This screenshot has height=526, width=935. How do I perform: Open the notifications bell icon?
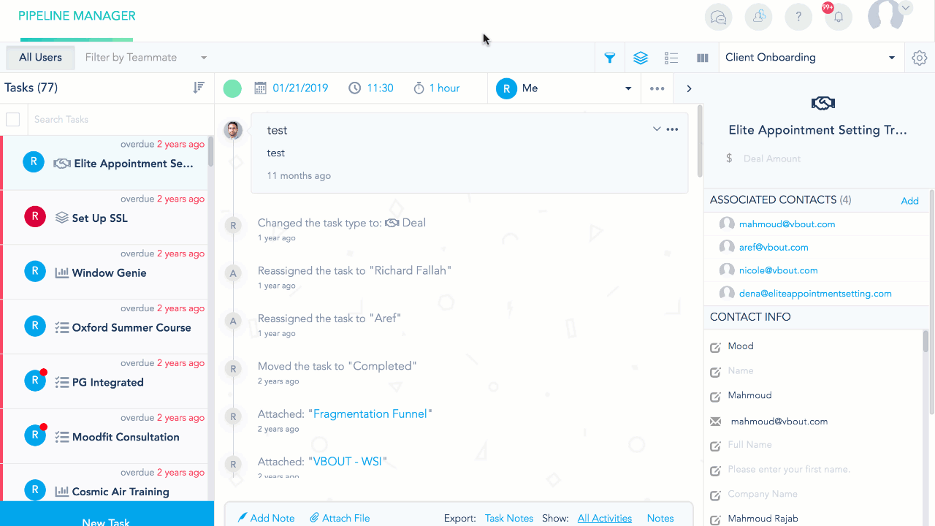coord(838,16)
